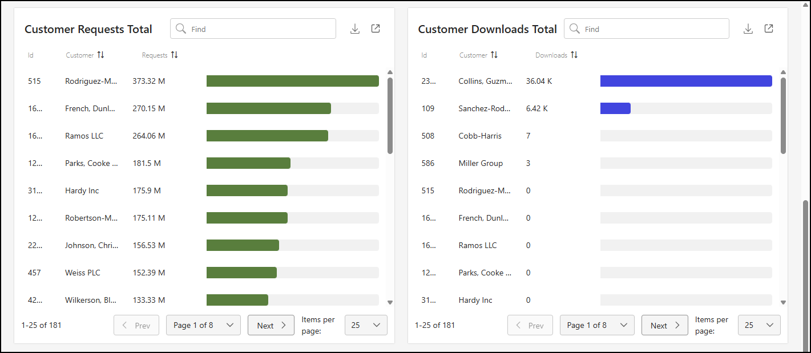The height and width of the screenshot is (353, 811).
Task: Download Customer Requests Total data
Action: point(355,29)
